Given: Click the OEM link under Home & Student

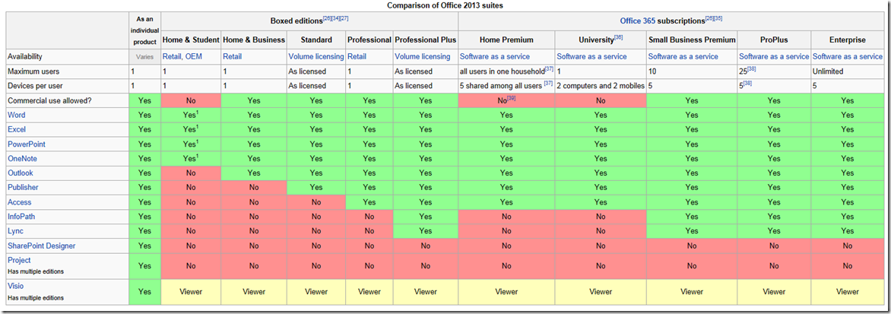Looking at the screenshot, I should pos(194,57).
